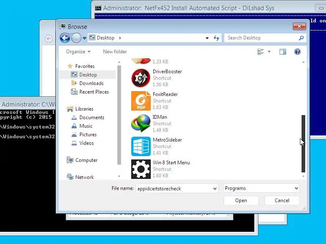The height and width of the screenshot is (244, 326).
Task: Select Network in the navigation pane
Action: [84, 177]
